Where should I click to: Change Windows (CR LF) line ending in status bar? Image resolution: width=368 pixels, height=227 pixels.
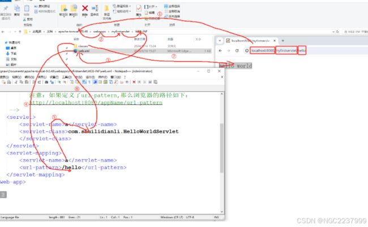pyautogui.click(x=172, y=217)
